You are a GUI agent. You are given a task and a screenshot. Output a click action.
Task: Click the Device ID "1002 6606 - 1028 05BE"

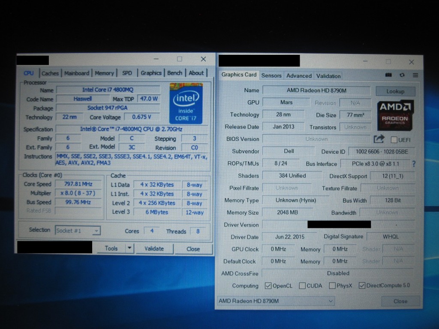[382, 152]
